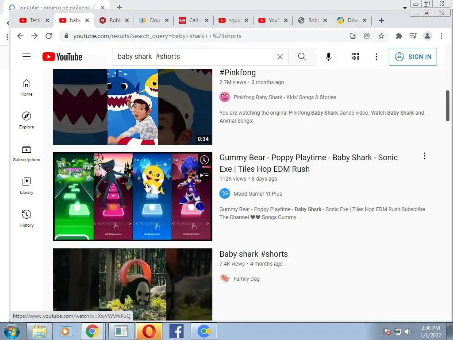Open the YouTube guide hamburger menu
453x340 pixels.
pos(26,57)
